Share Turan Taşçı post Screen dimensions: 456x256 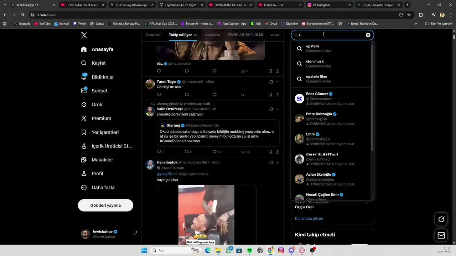(278, 95)
